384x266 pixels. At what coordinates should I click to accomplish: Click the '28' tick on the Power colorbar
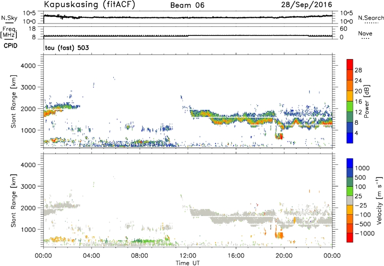point(358,70)
